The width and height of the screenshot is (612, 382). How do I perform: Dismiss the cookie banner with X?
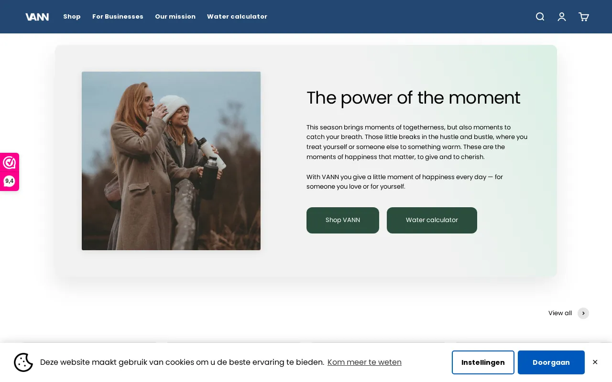pyautogui.click(x=595, y=362)
